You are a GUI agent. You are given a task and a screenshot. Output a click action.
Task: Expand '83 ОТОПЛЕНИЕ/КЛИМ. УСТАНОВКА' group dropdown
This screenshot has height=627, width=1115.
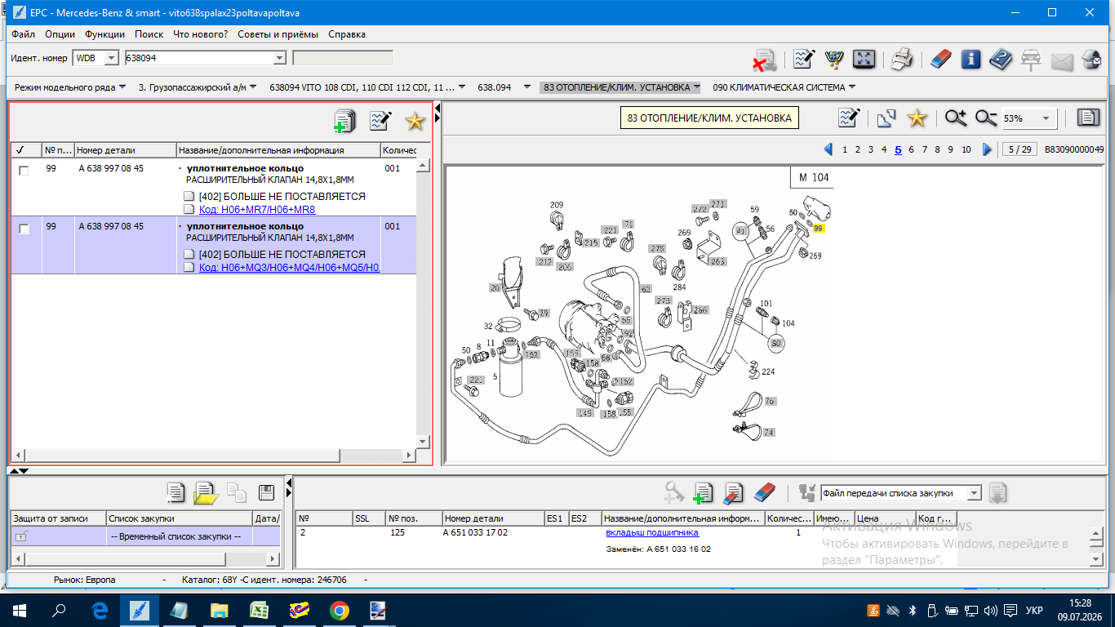click(696, 87)
